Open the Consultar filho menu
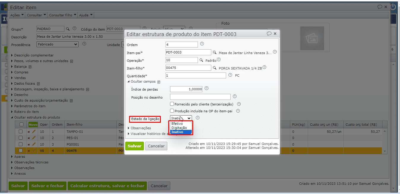 pos(62,15)
